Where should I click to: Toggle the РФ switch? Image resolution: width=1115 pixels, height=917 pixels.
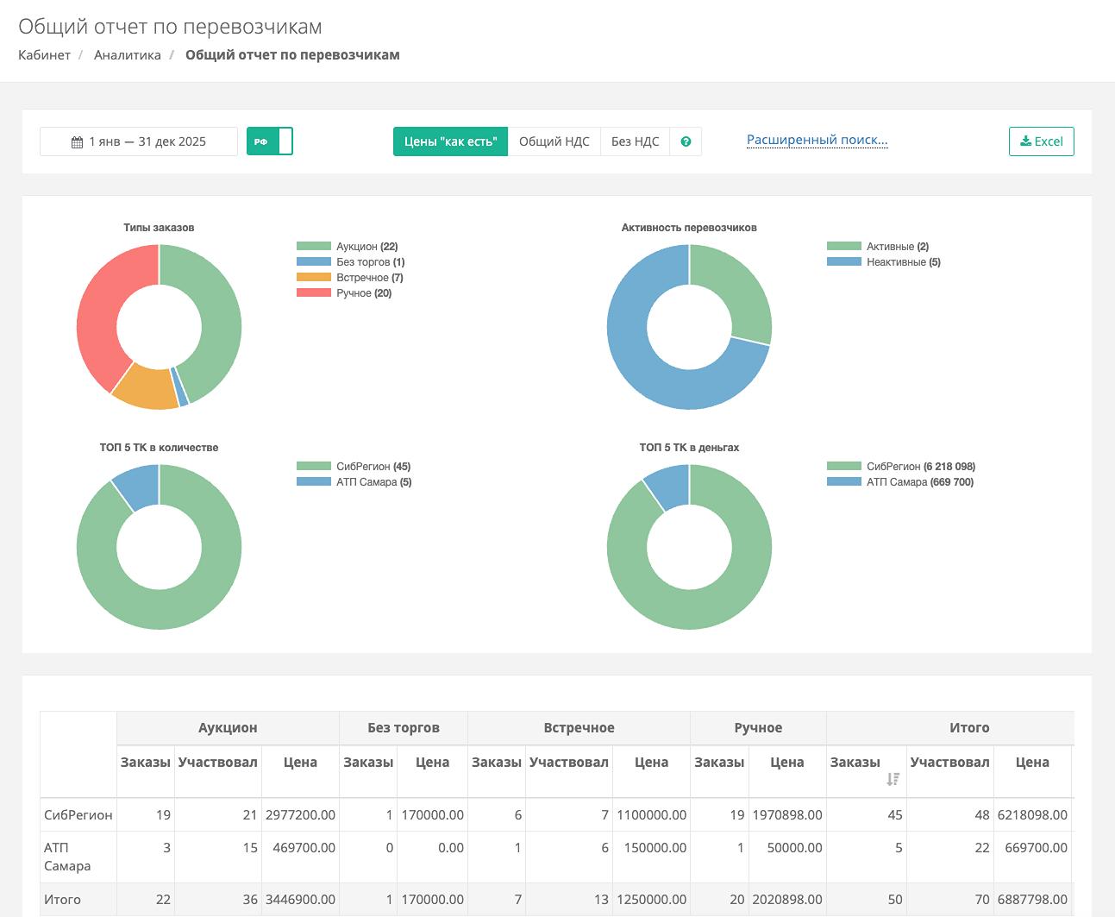[x=270, y=141]
